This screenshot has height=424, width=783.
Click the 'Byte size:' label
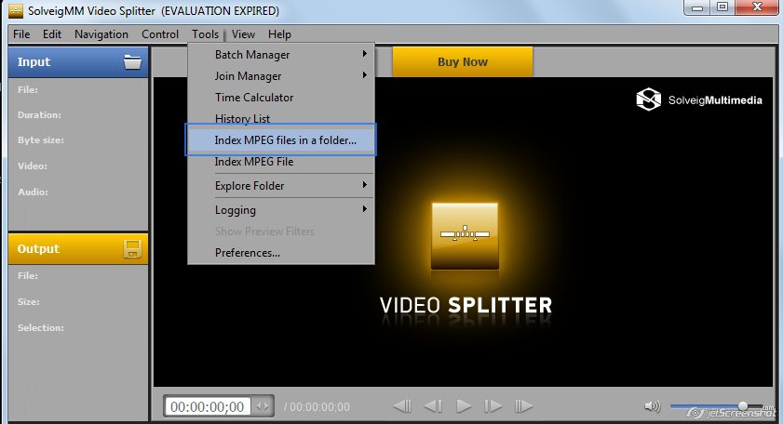pyautogui.click(x=41, y=140)
